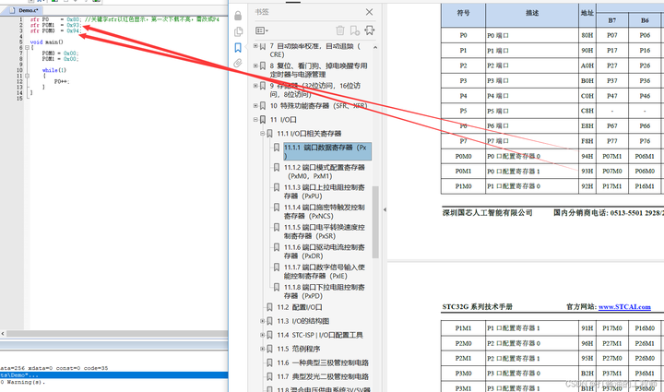Open bookmark 11.1.6 端口驱动电流控制寄存器
664x392 pixels.
pyautogui.click(x=325, y=251)
